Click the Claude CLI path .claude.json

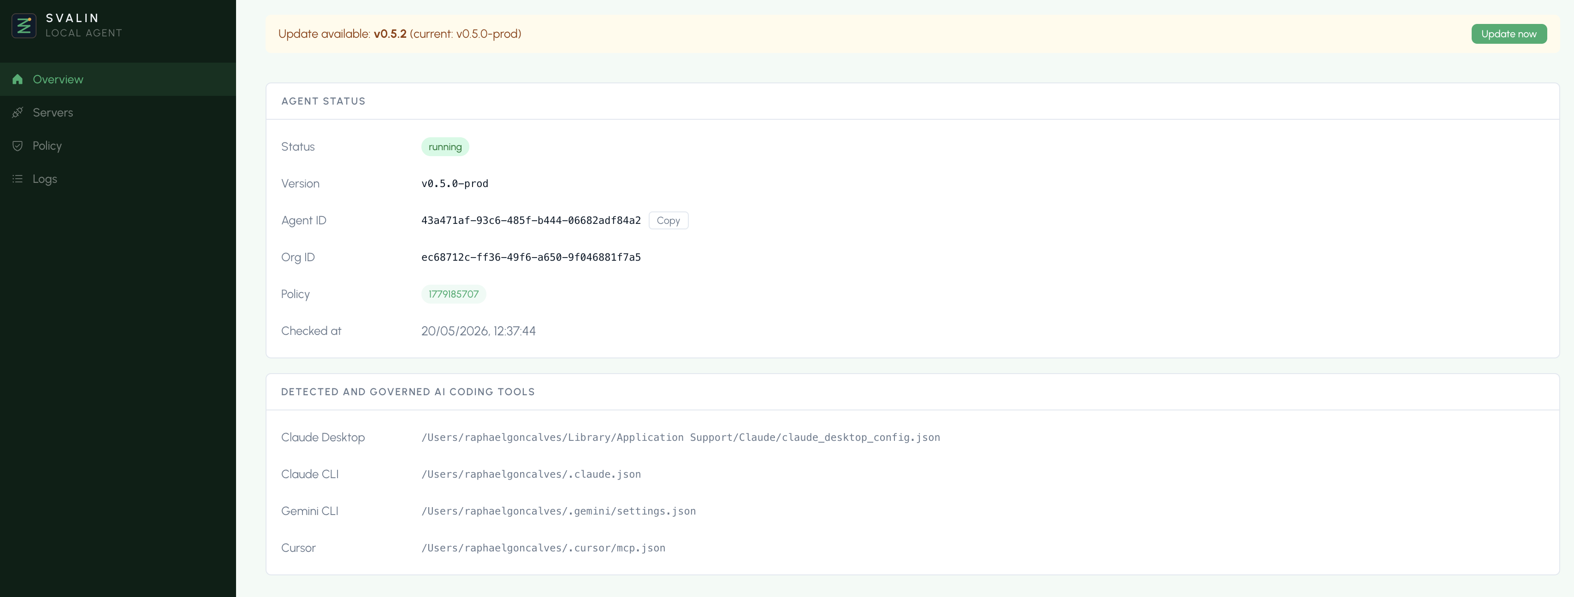[x=531, y=474]
